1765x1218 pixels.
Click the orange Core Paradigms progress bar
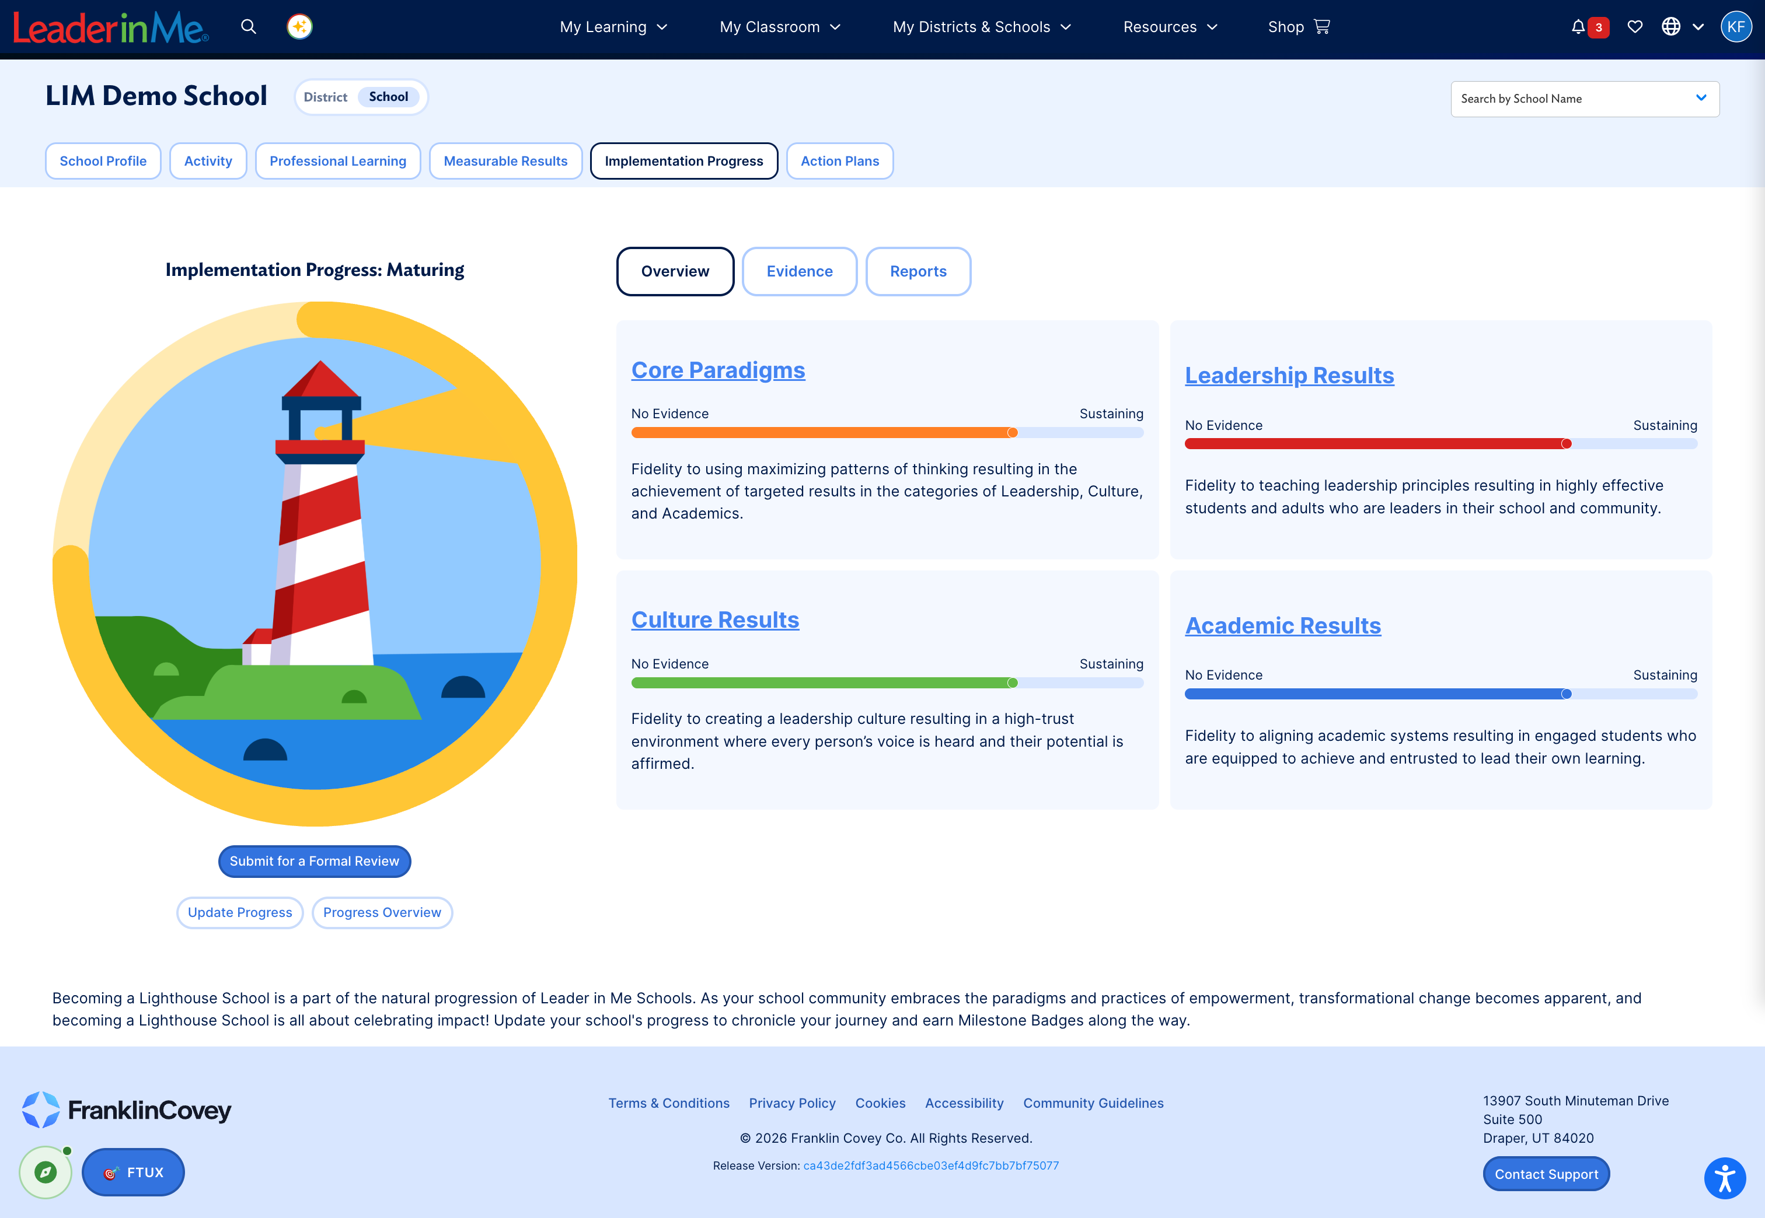point(887,433)
